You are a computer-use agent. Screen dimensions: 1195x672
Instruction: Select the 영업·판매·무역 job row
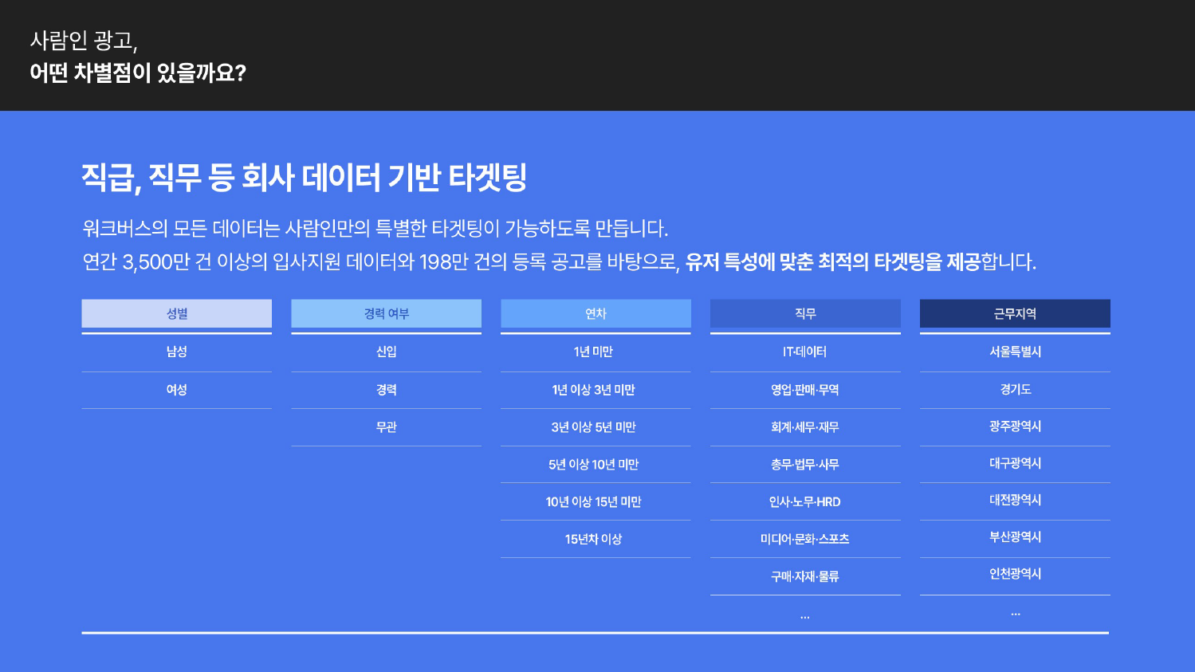[805, 390]
